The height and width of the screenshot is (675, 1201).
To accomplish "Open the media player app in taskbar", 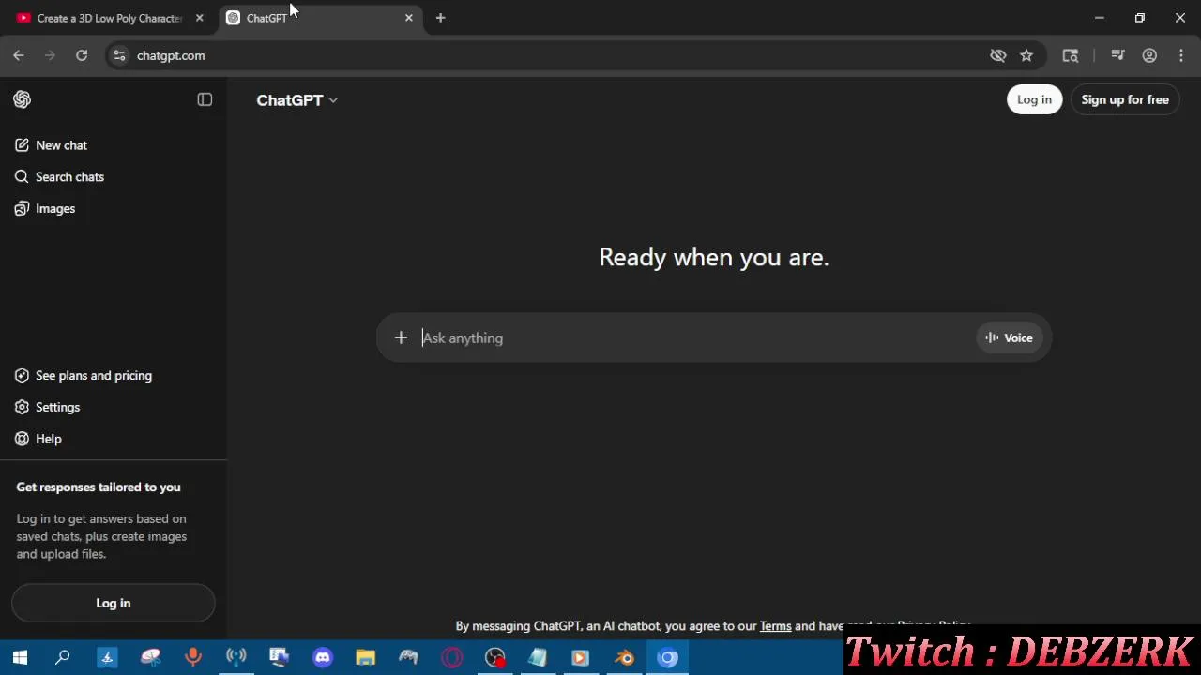I will tap(581, 657).
